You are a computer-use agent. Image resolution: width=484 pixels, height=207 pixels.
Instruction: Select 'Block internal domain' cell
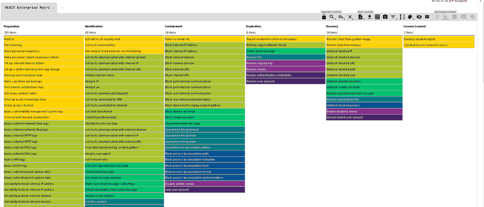(x=204, y=63)
